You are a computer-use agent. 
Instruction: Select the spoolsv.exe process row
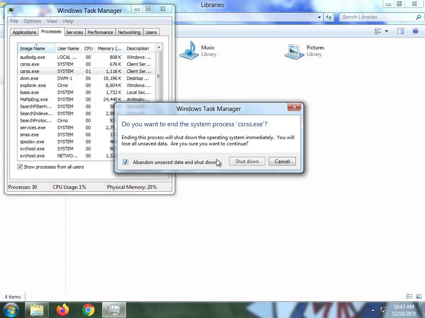point(66,142)
